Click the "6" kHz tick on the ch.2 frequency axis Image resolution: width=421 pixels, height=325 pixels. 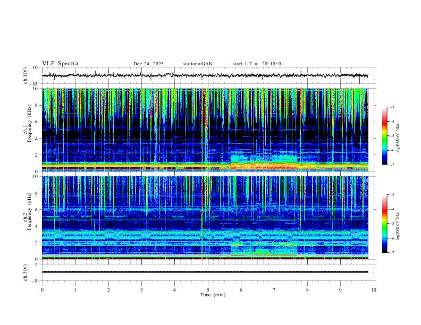pyautogui.click(x=37, y=210)
